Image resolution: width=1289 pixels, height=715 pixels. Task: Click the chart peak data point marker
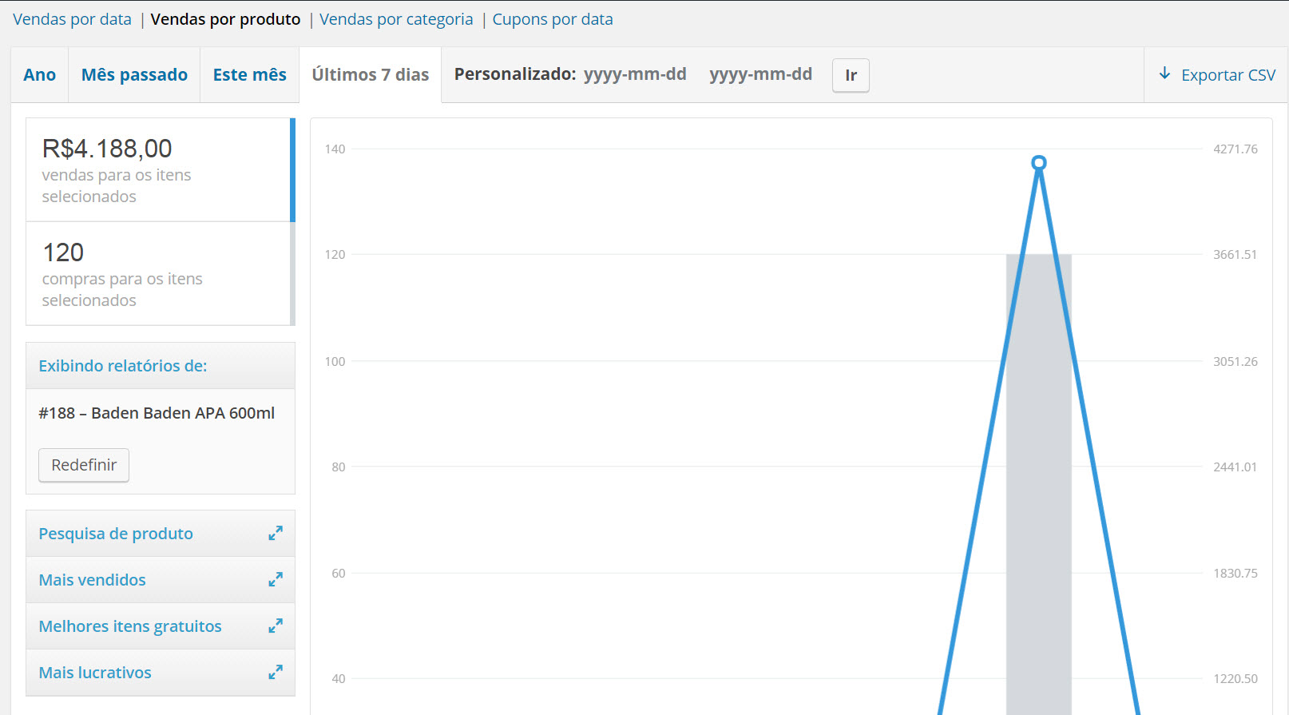[1039, 163]
